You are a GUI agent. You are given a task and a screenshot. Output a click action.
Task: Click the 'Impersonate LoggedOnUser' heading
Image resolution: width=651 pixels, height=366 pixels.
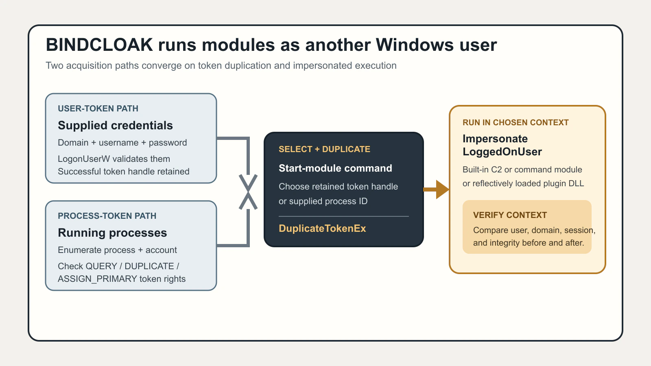(502, 145)
